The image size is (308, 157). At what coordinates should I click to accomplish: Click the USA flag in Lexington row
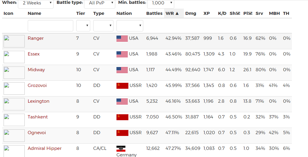(x=122, y=101)
